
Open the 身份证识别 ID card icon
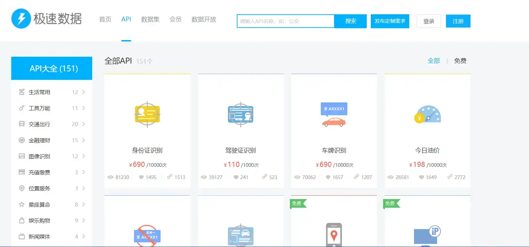click(x=147, y=114)
